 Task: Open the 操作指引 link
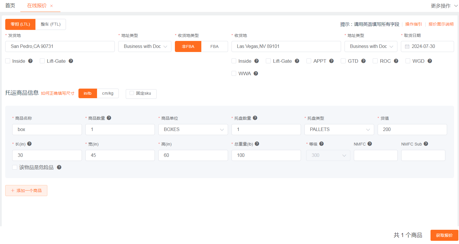[x=413, y=24]
